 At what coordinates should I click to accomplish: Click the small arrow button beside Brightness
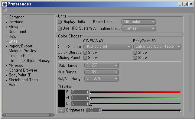click(x=61, y=110)
